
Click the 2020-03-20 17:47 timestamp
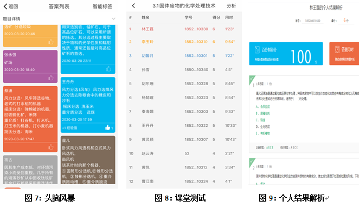point(19,139)
